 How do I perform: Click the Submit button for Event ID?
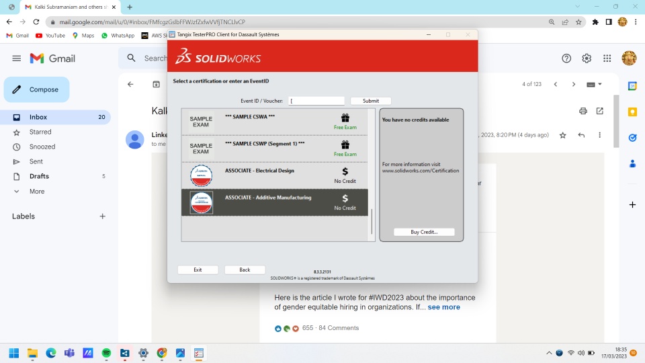tap(371, 101)
